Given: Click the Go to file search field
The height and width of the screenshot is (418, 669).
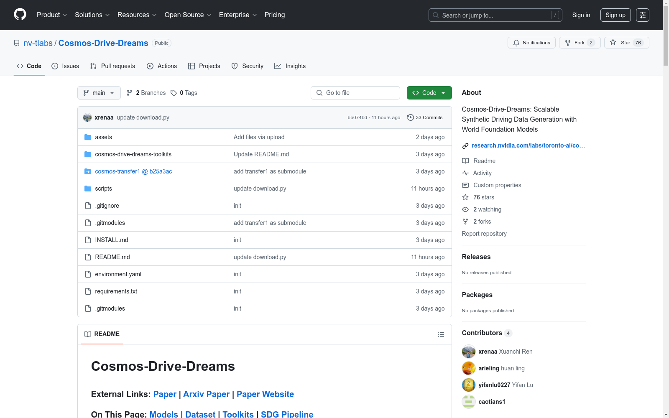Looking at the screenshot, I should point(355,93).
